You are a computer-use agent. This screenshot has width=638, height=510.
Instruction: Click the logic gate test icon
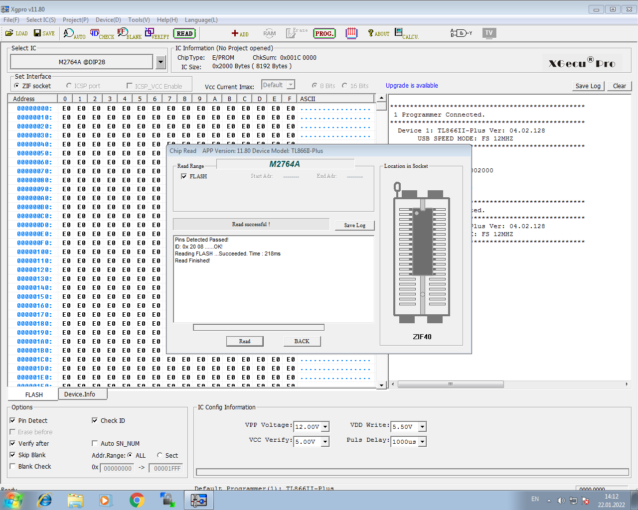pyautogui.click(x=462, y=33)
